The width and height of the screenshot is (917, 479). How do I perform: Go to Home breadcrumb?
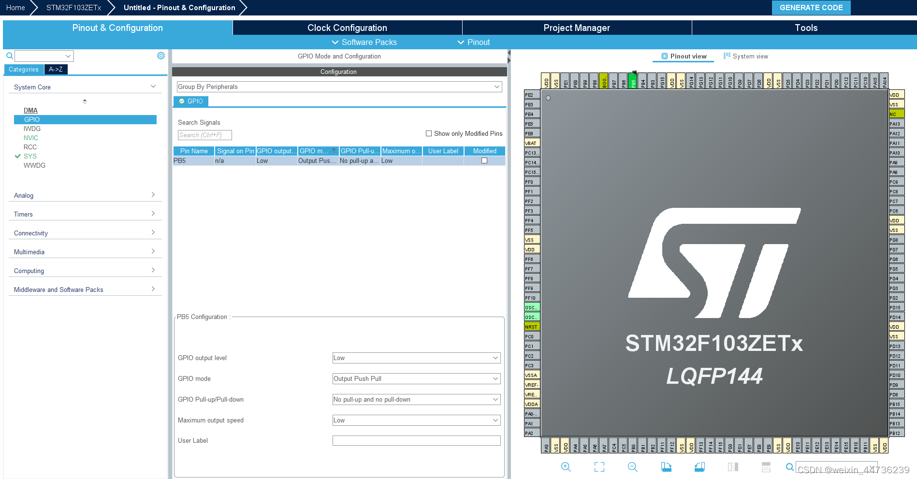pyautogui.click(x=15, y=8)
